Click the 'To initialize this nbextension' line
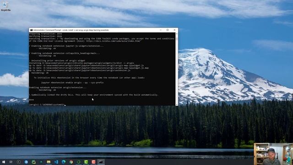The image size is (293, 165). (89, 77)
